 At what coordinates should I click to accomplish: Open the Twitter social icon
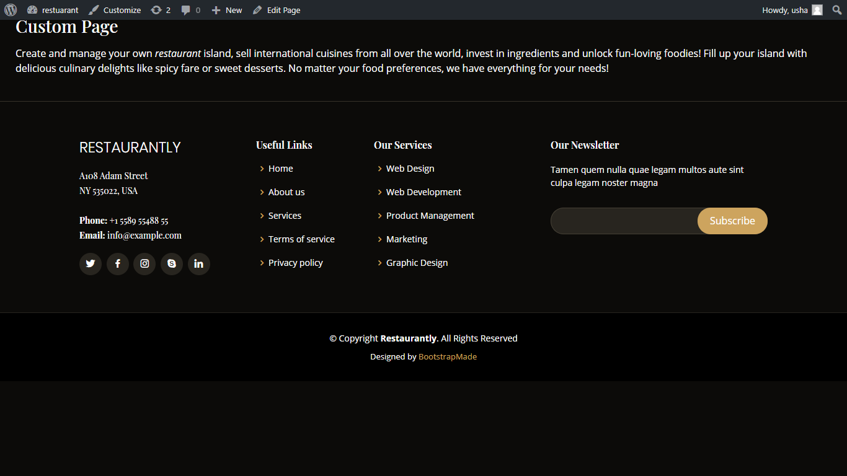(91, 264)
